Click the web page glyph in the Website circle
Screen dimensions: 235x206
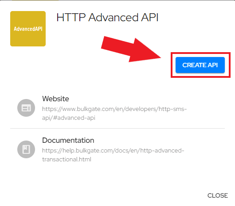[26, 108]
